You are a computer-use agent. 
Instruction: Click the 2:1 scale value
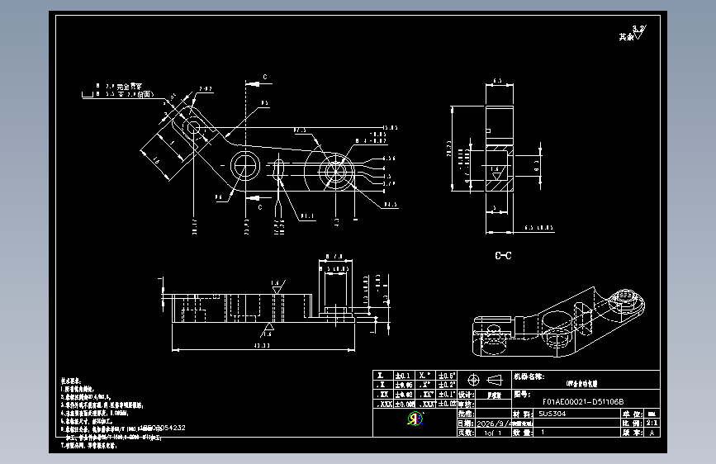point(652,423)
